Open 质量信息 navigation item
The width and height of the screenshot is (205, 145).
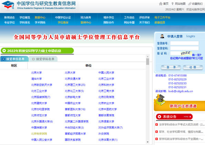click(x=160, y=22)
